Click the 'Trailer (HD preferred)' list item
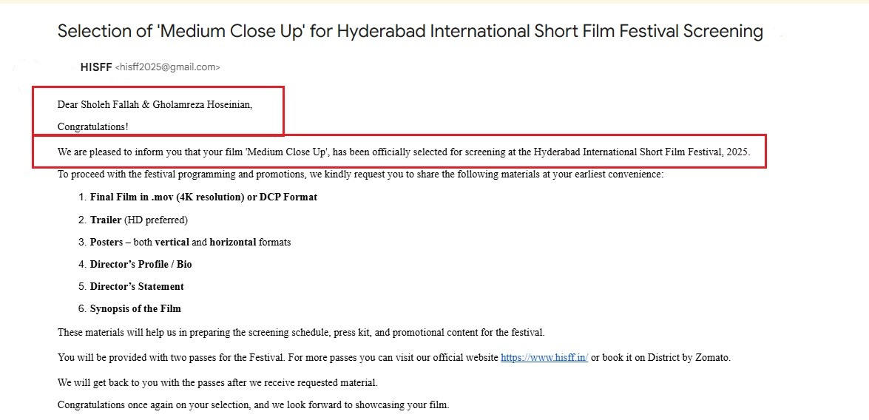The image size is (869, 420). pyautogui.click(x=139, y=220)
